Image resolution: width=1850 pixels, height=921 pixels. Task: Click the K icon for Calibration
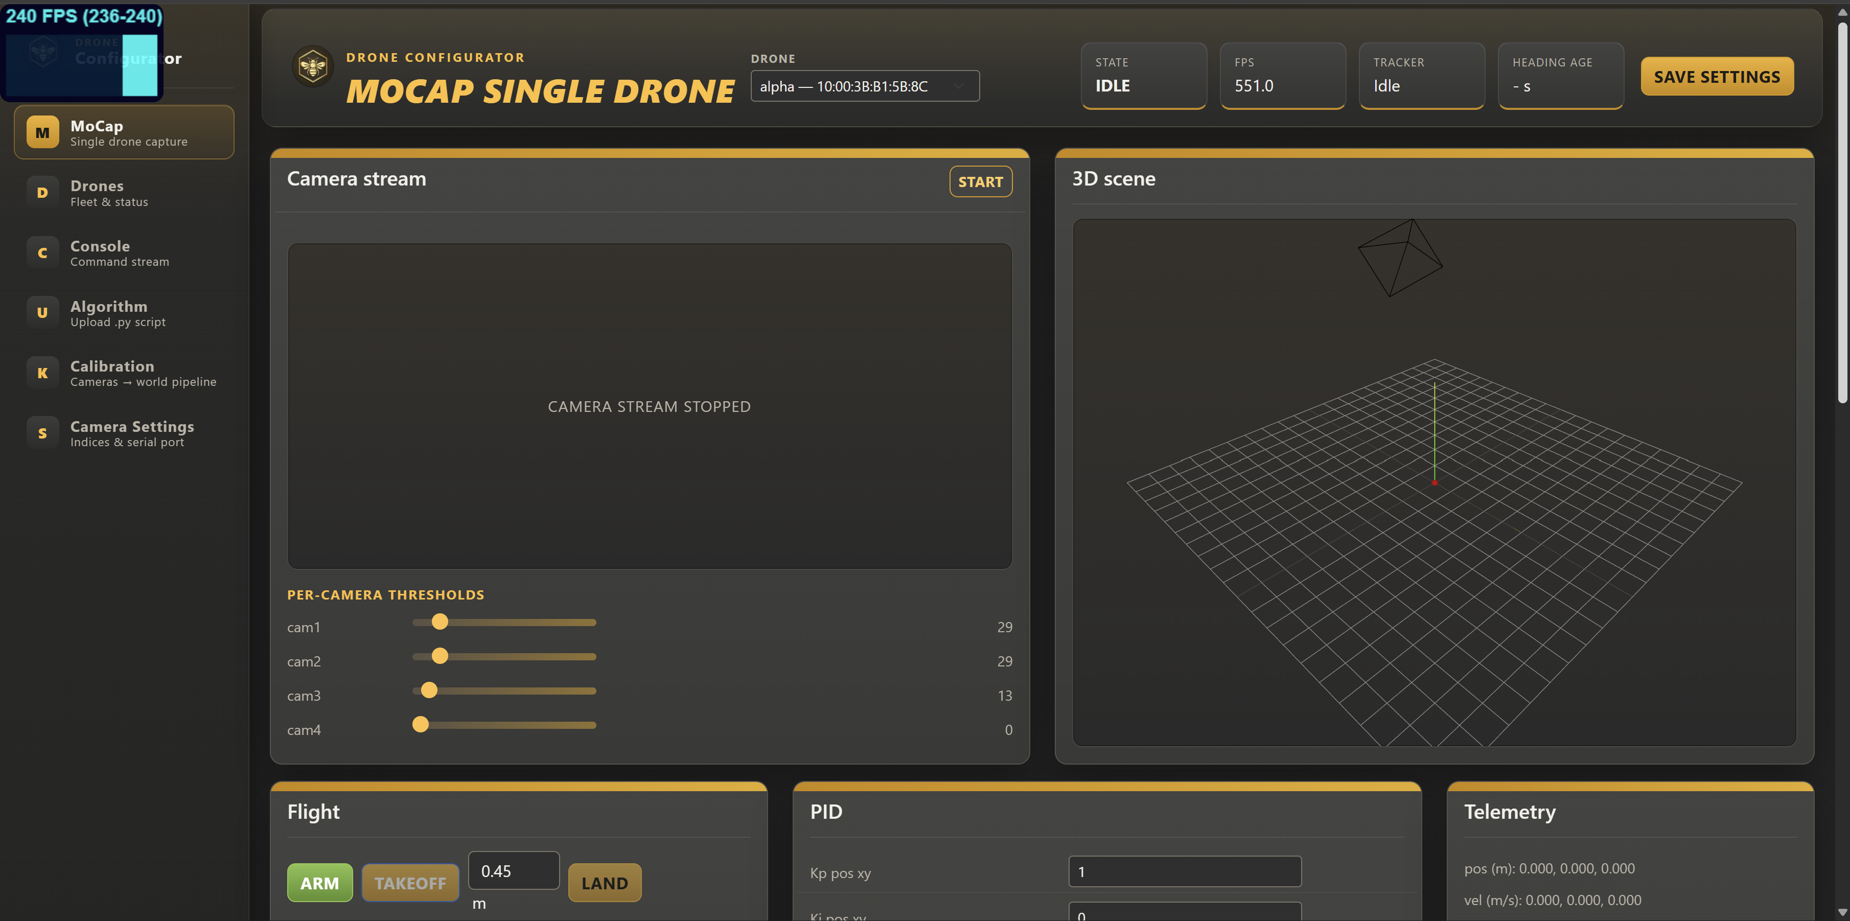(x=42, y=373)
